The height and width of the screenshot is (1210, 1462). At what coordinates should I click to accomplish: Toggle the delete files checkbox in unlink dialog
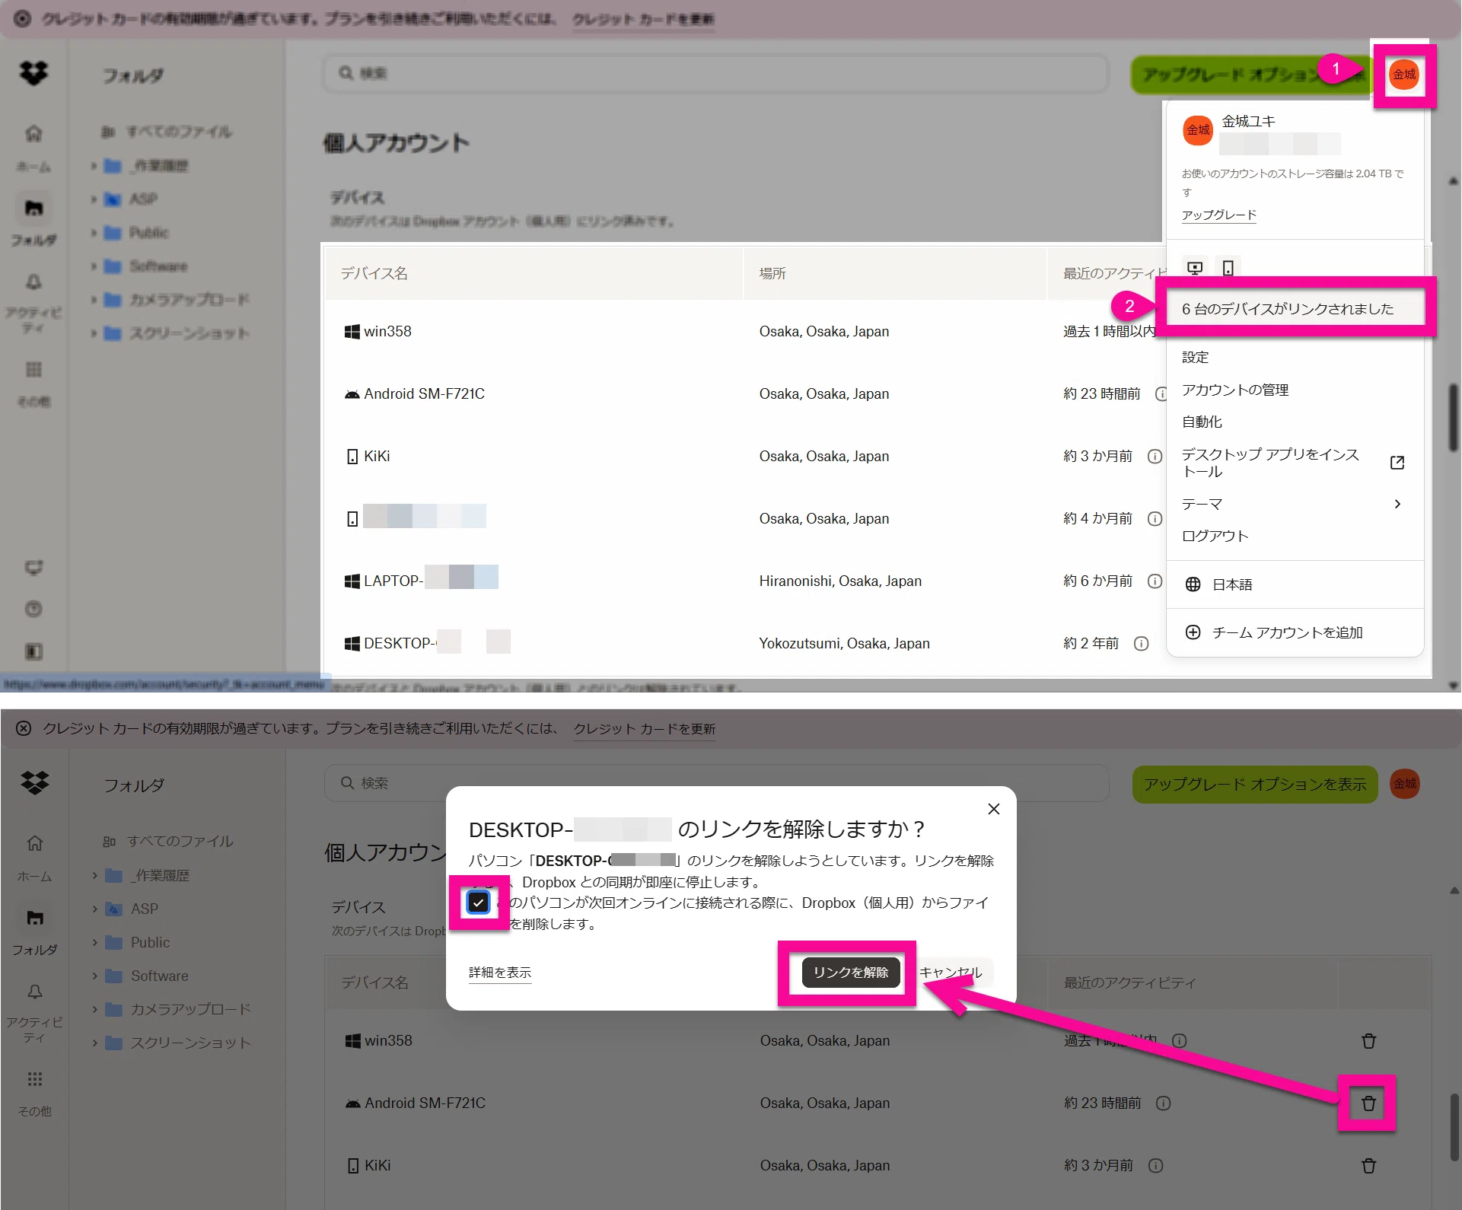click(x=478, y=903)
